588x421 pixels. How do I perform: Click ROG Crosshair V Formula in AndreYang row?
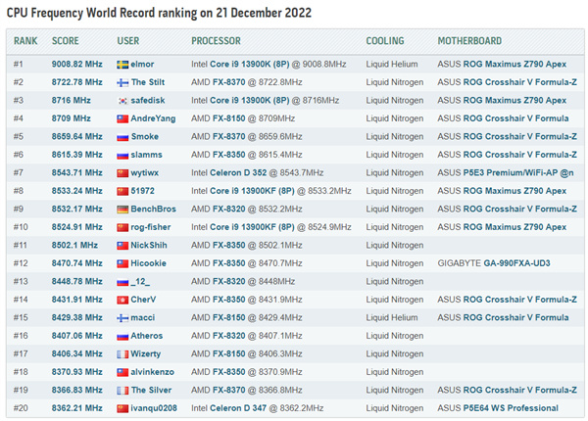pyautogui.click(x=516, y=118)
